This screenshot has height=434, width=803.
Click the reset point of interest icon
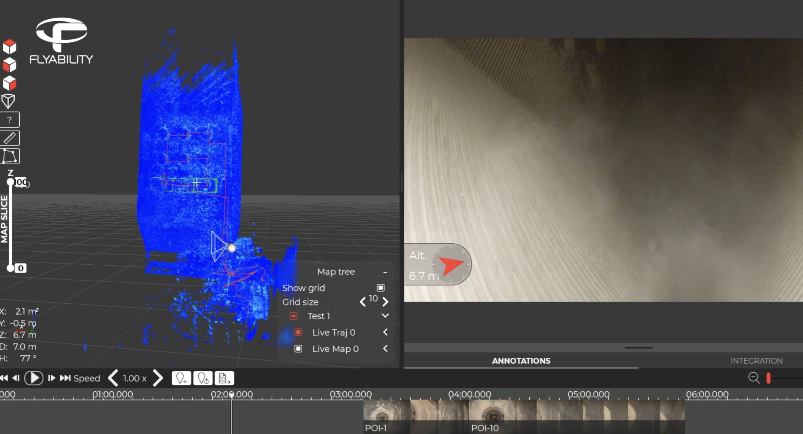coord(203,378)
